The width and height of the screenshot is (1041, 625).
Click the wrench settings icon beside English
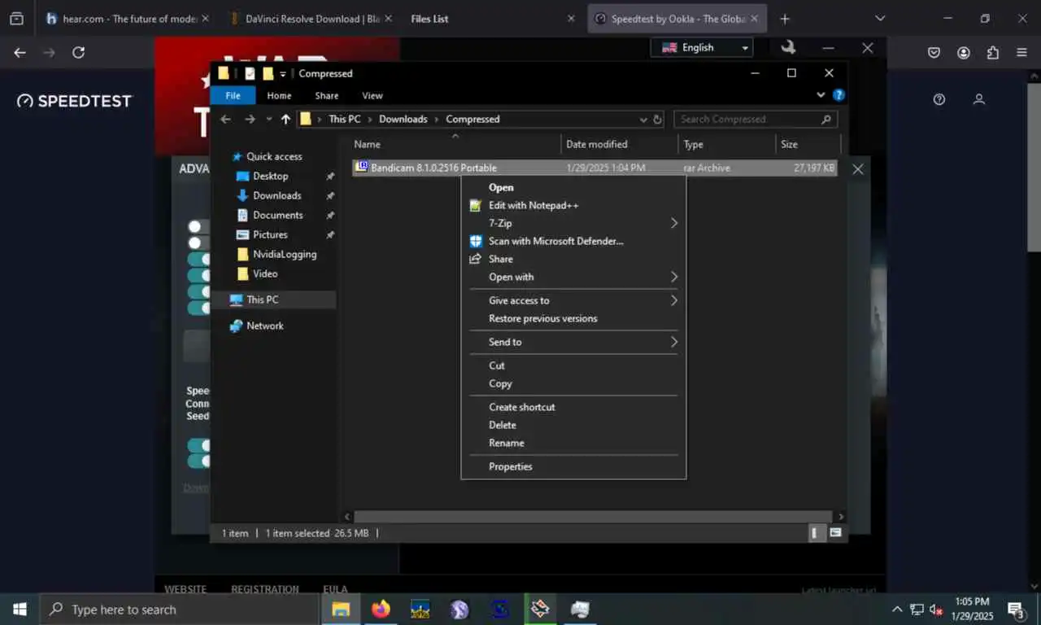tap(788, 47)
